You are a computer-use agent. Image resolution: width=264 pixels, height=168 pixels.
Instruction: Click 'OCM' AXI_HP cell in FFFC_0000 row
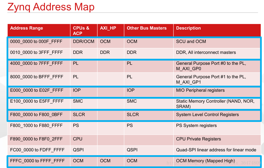pos(105,161)
